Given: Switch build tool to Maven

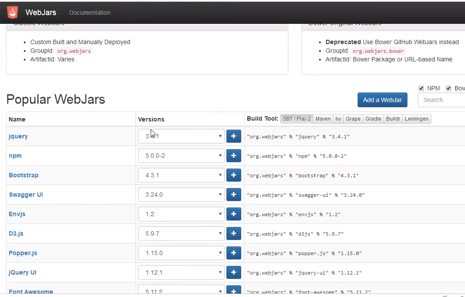Looking at the screenshot, I should 323,119.
